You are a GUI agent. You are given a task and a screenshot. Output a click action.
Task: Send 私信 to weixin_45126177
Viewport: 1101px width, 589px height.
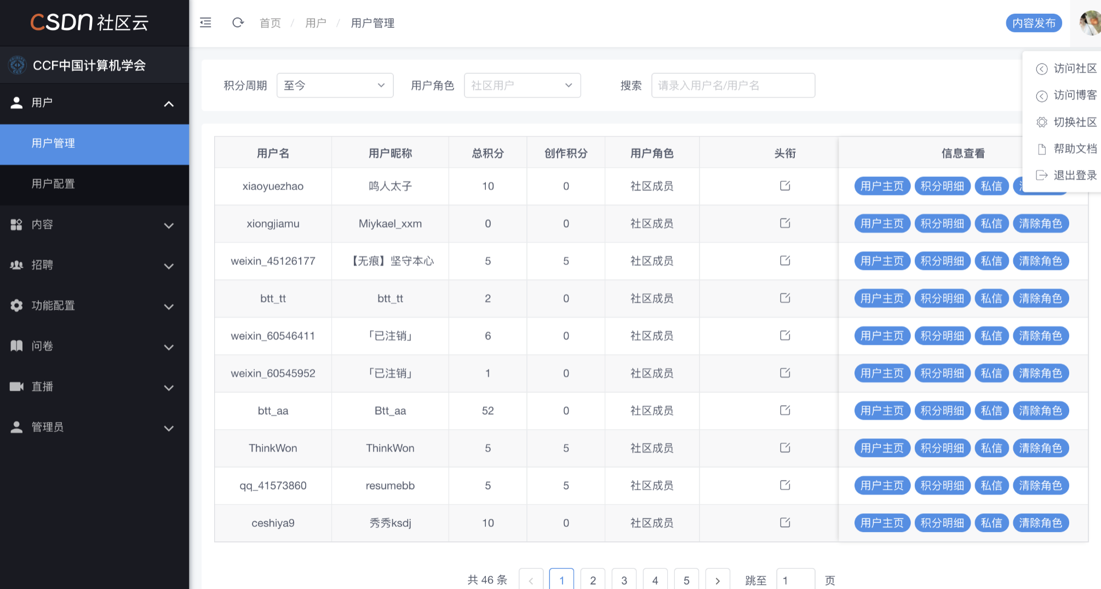pyautogui.click(x=991, y=261)
